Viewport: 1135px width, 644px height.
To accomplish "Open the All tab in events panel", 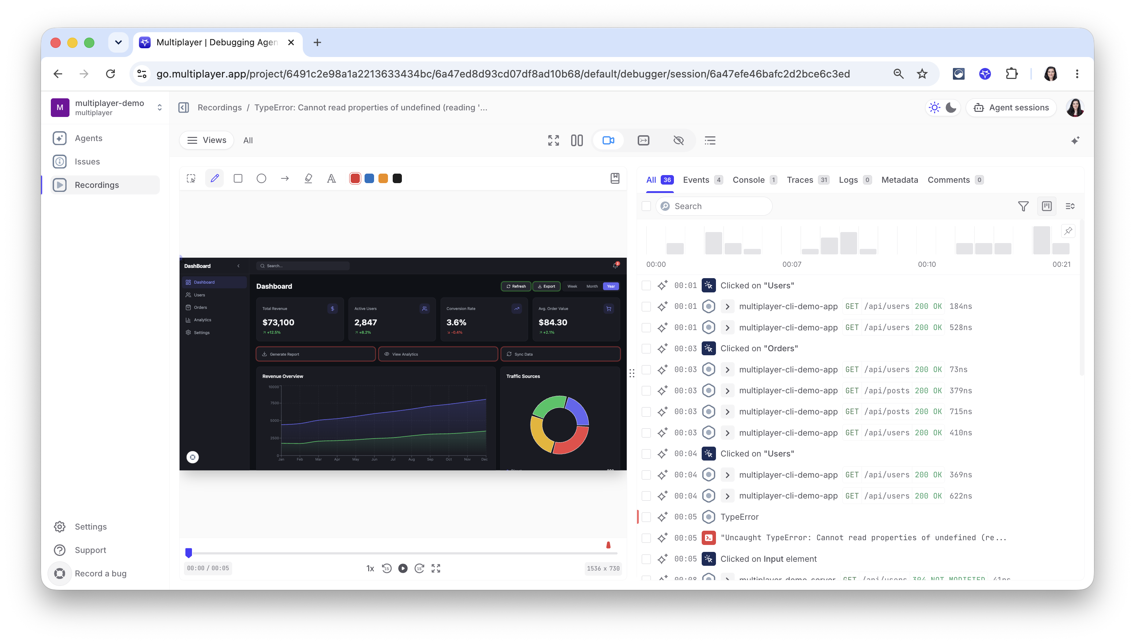I will (659, 180).
